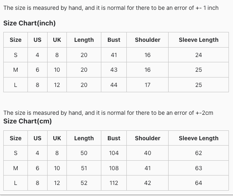This screenshot has height=196, width=233.
Task: Click the Size Chart(cm) heading
Action: tap(27, 121)
